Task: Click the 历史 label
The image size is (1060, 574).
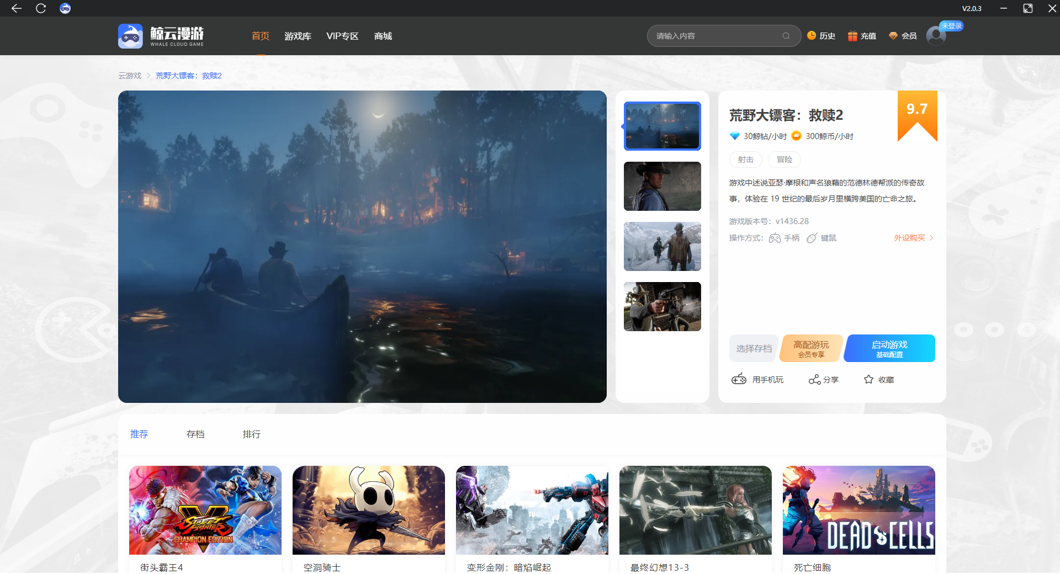Action: click(x=828, y=36)
